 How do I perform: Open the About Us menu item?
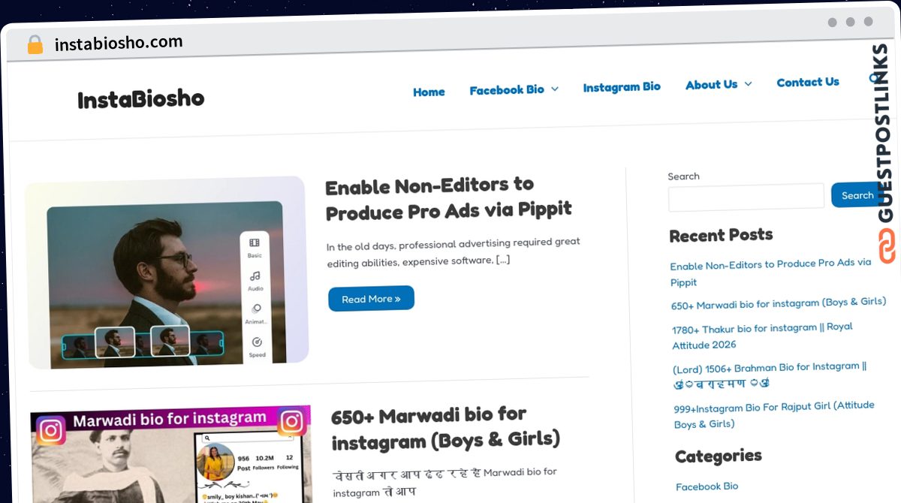pyautogui.click(x=711, y=85)
